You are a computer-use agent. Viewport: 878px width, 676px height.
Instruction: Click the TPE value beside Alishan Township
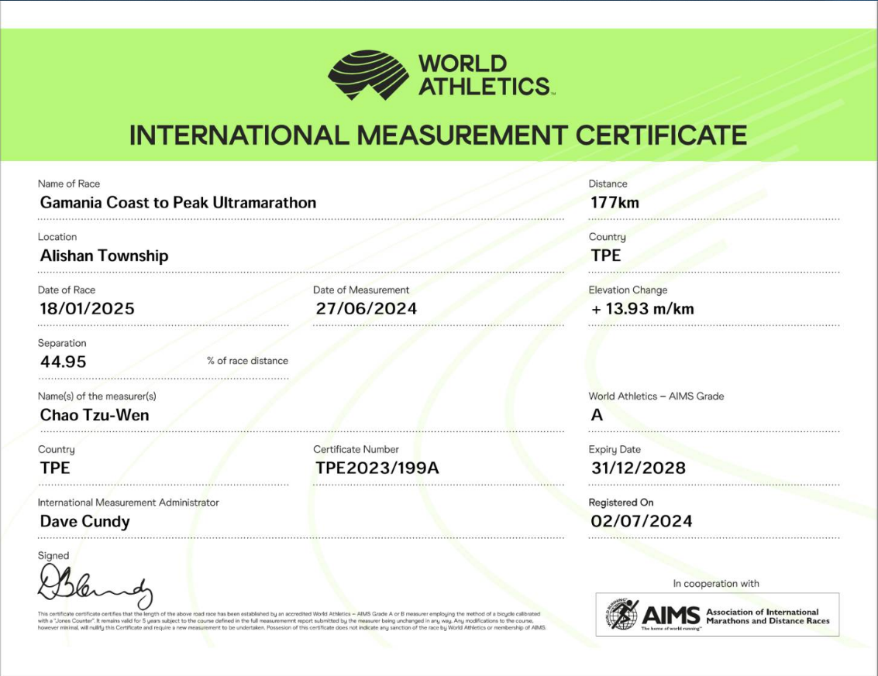click(605, 256)
